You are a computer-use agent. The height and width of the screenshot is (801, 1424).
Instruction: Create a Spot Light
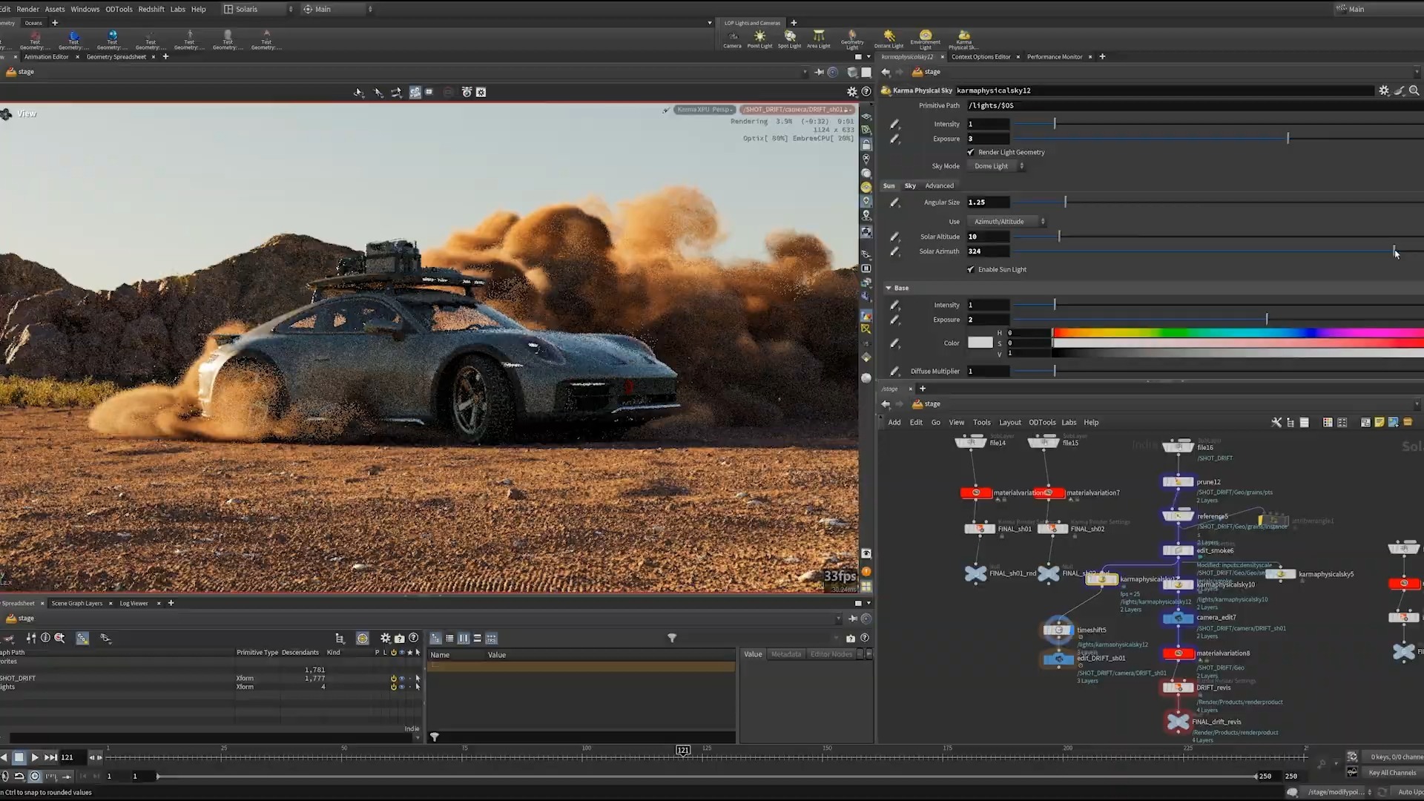[789, 37]
